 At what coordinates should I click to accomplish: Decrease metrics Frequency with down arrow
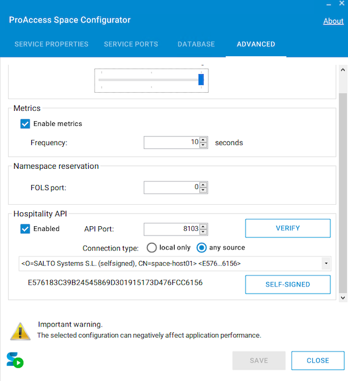[x=204, y=145]
